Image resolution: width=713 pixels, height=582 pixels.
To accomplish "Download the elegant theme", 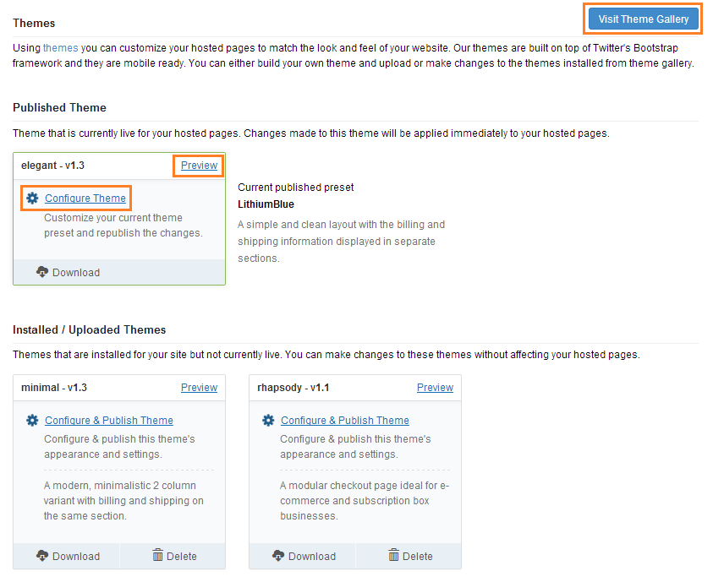I will pyautogui.click(x=75, y=273).
